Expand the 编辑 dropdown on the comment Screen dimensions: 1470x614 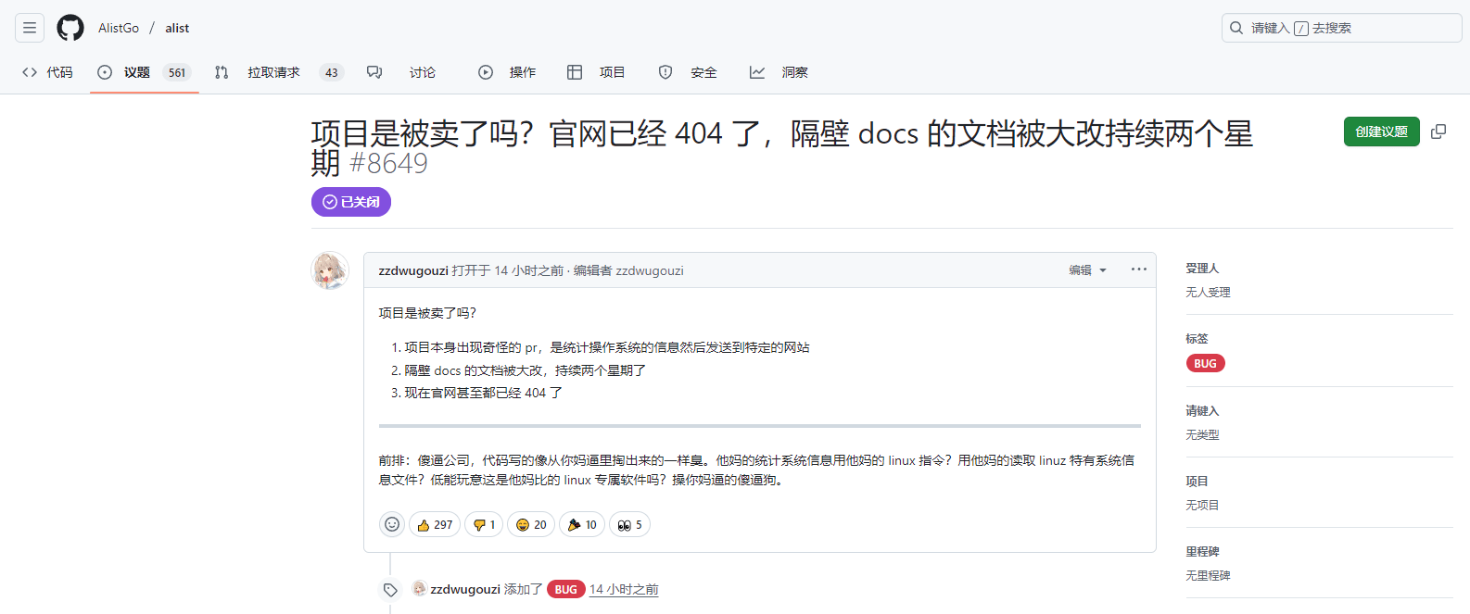pyautogui.click(x=1087, y=270)
